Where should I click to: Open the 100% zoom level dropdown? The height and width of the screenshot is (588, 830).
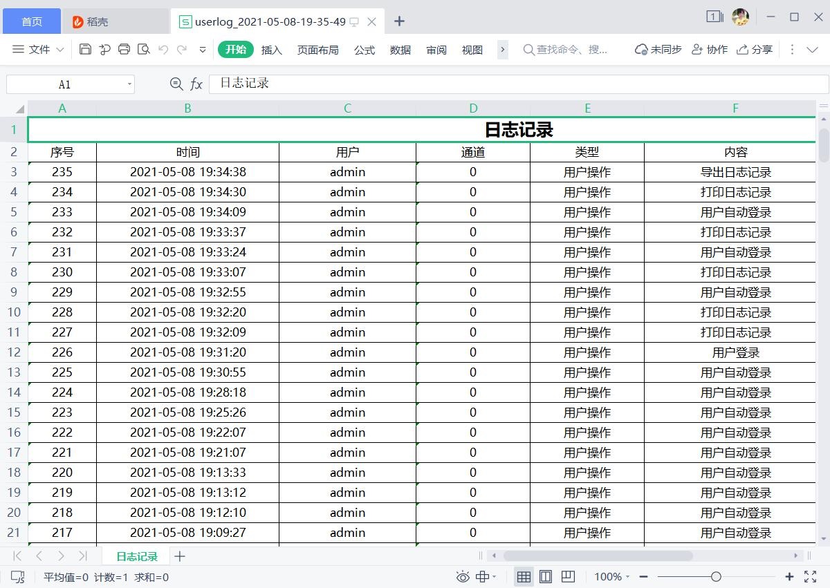pos(612,576)
